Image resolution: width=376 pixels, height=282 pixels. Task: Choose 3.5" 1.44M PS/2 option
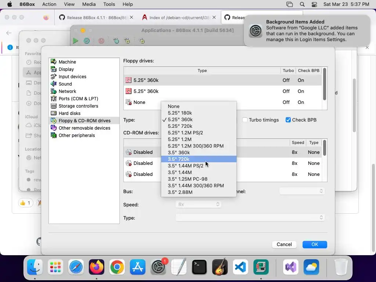(199, 166)
